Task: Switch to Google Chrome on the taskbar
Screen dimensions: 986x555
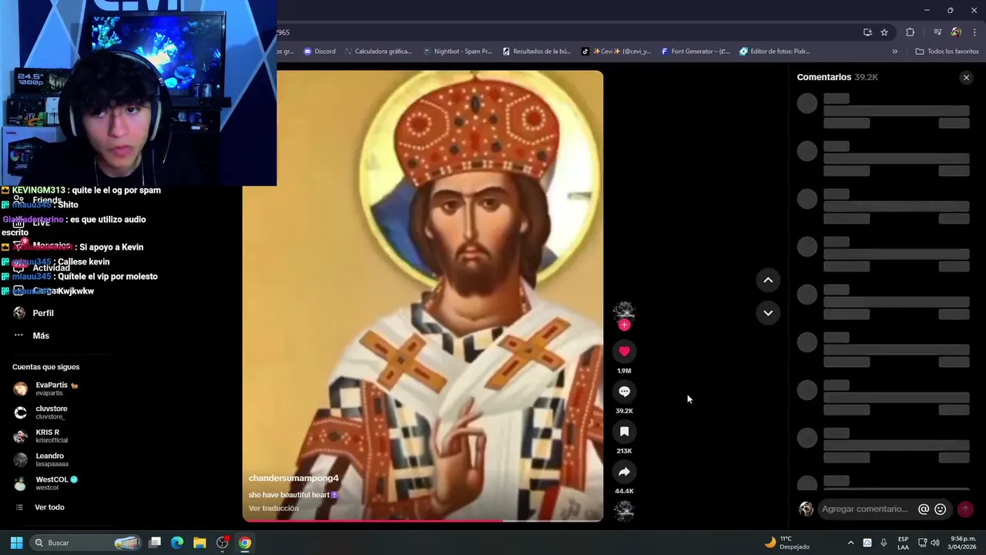Action: click(x=244, y=543)
